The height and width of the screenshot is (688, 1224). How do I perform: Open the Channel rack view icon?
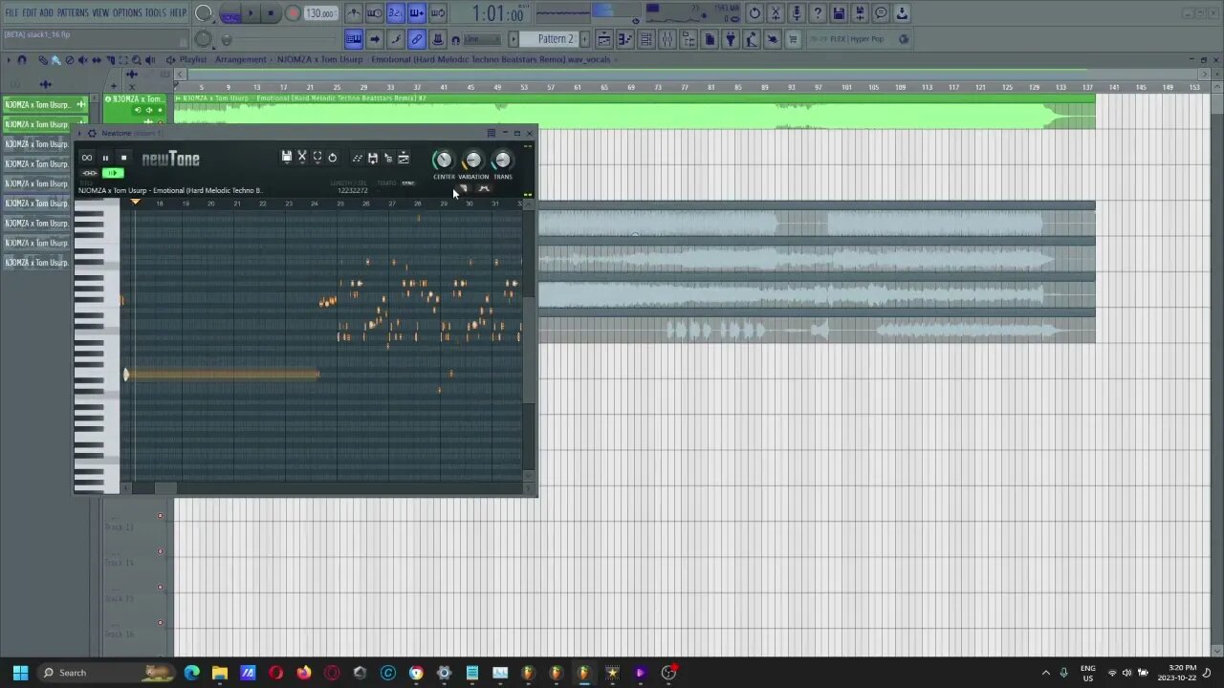[646, 39]
